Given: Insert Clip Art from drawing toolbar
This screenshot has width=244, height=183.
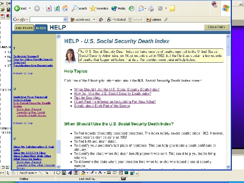Looking at the screenshot, I should point(76,173).
